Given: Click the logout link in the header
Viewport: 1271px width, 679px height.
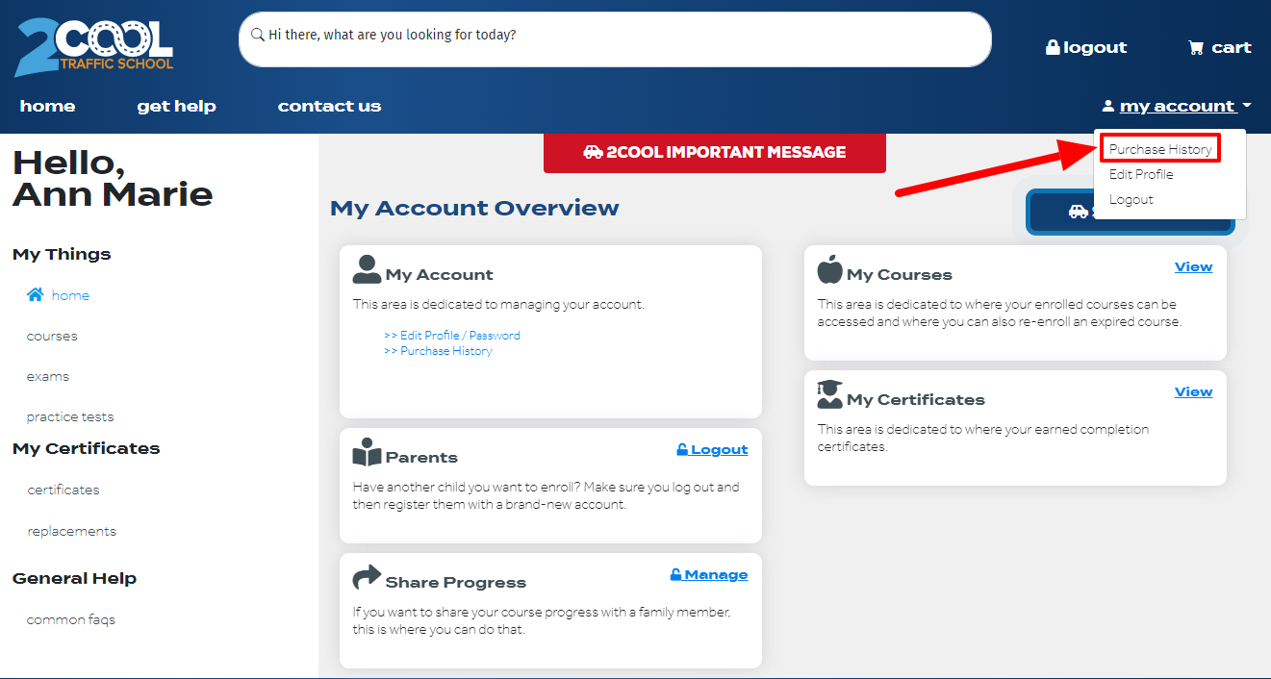Looking at the screenshot, I should [1086, 47].
